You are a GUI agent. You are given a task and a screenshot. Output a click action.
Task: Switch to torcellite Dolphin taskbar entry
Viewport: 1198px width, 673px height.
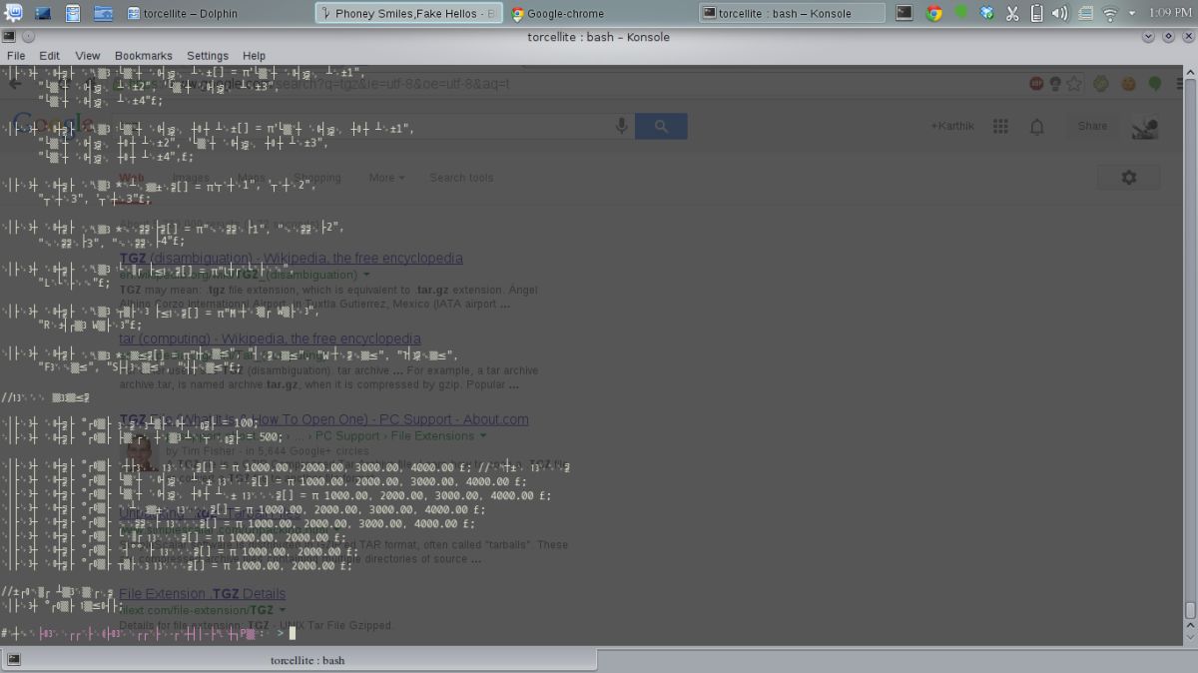point(183,13)
